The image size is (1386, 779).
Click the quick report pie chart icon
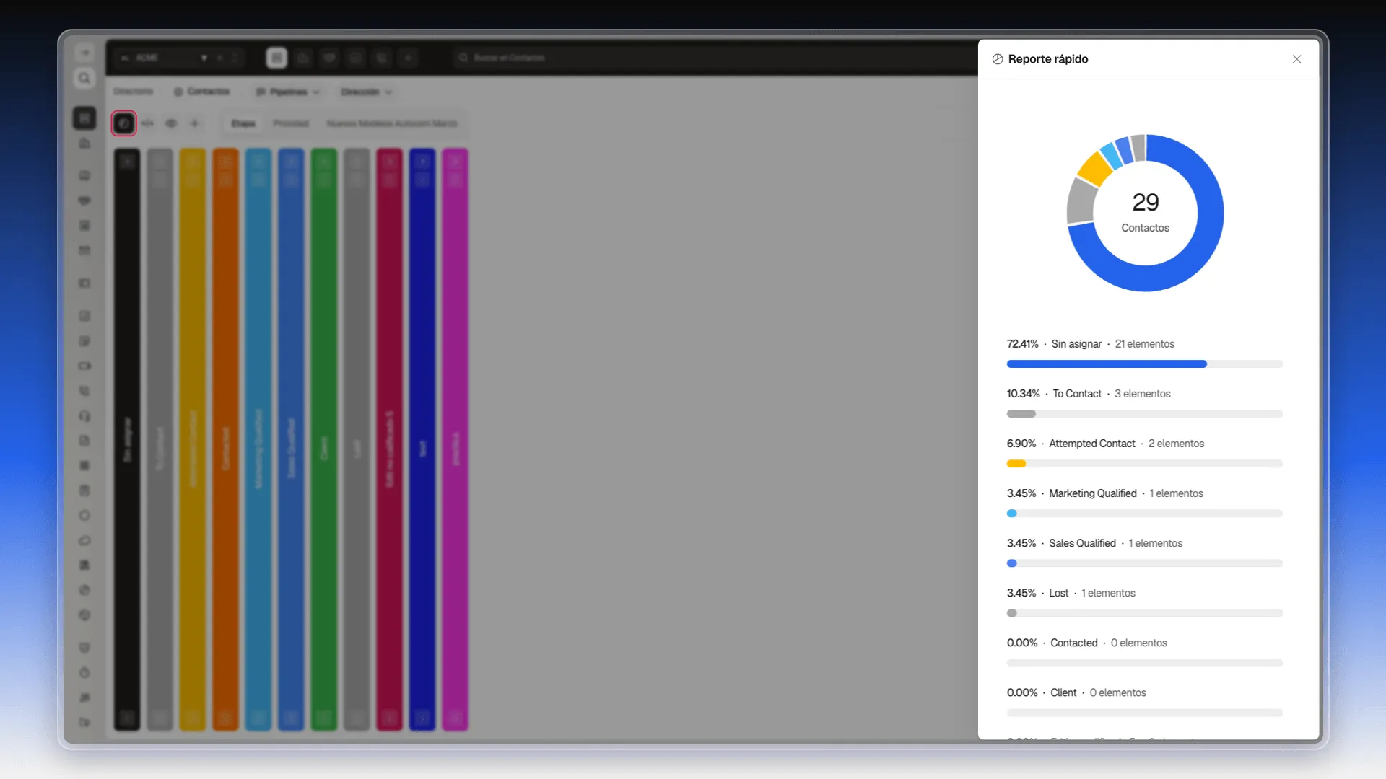(x=123, y=123)
